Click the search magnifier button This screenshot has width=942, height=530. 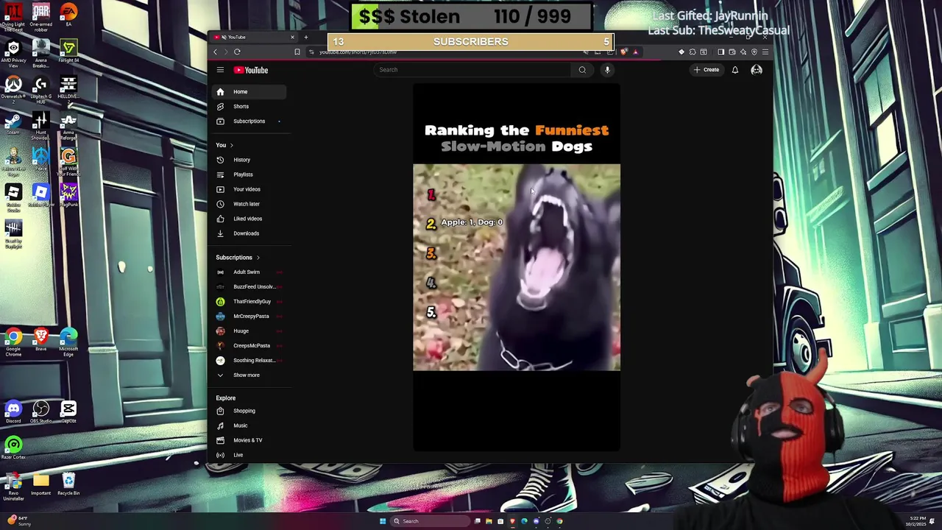582,70
